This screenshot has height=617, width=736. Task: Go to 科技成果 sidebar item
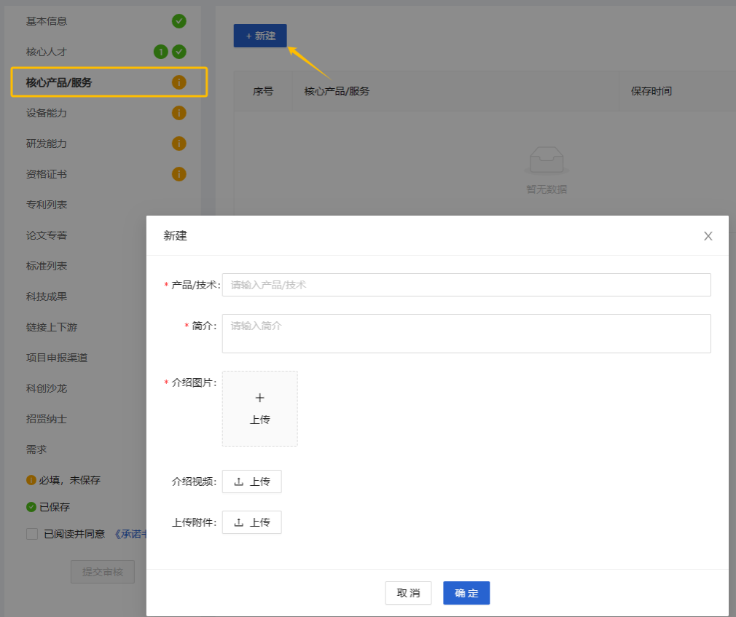click(x=47, y=296)
